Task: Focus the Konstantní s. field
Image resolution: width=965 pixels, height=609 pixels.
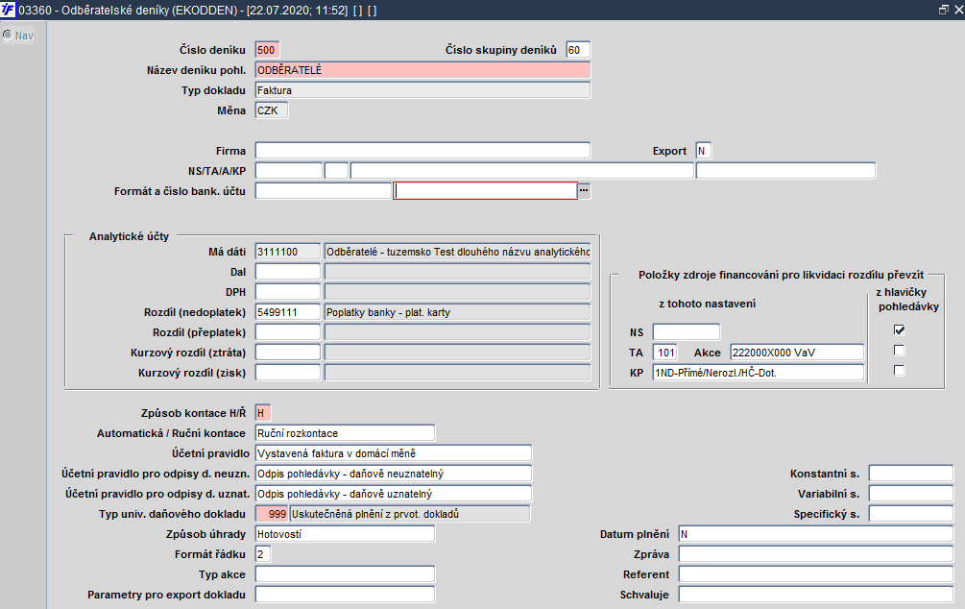Action: click(911, 475)
